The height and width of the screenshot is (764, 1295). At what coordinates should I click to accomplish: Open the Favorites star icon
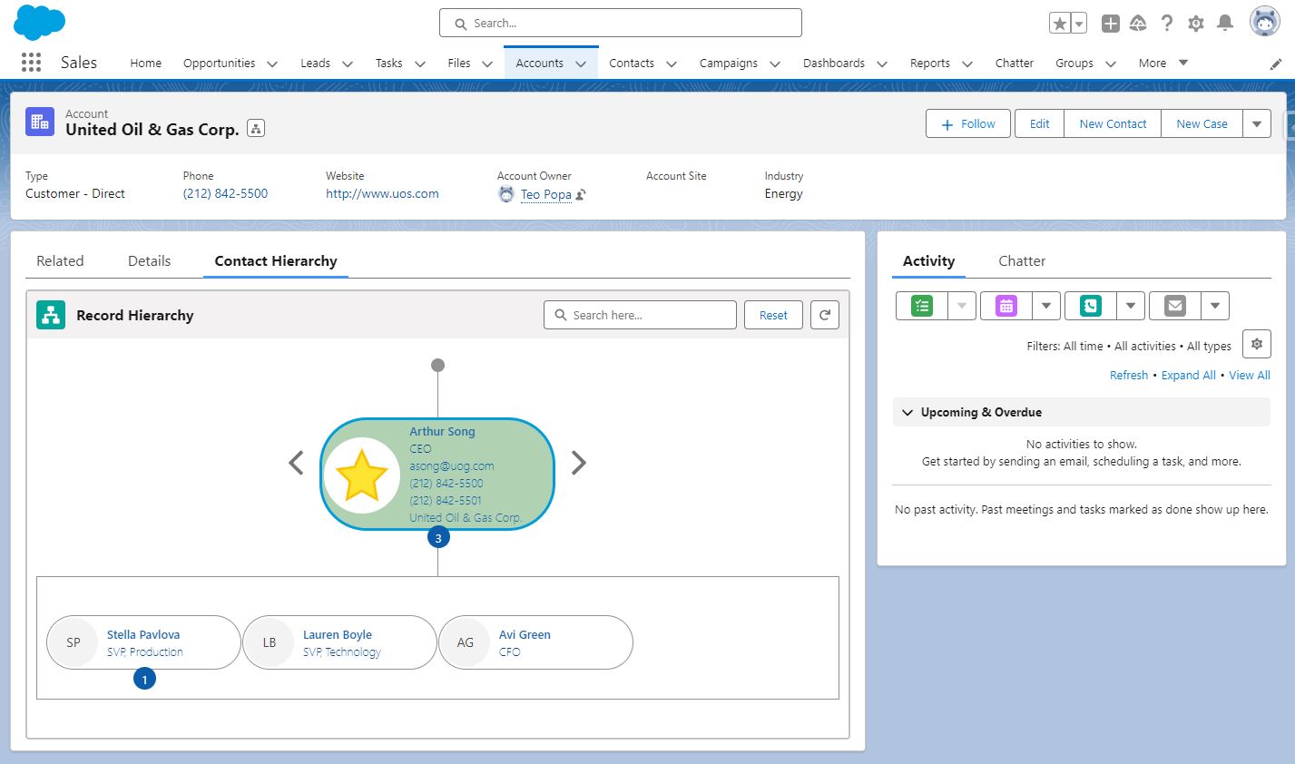coord(1059,24)
